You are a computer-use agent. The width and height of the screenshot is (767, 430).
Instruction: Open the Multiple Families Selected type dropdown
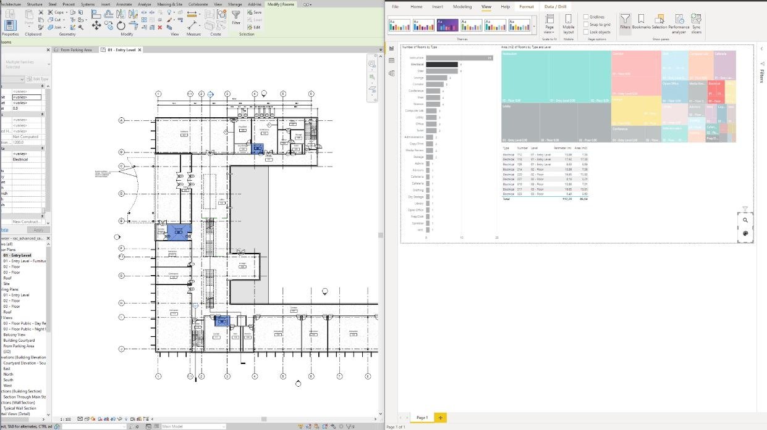click(x=48, y=64)
